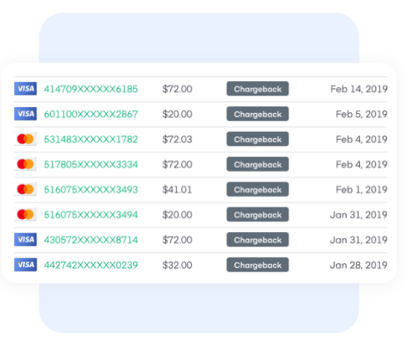The height and width of the screenshot is (345, 408).
Task: Click Chargeback badge for Feb 5, 2019
Action: [x=258, y=114]
